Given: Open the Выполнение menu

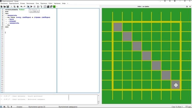Looking at the screenshot, I should (x=30, y=3).
